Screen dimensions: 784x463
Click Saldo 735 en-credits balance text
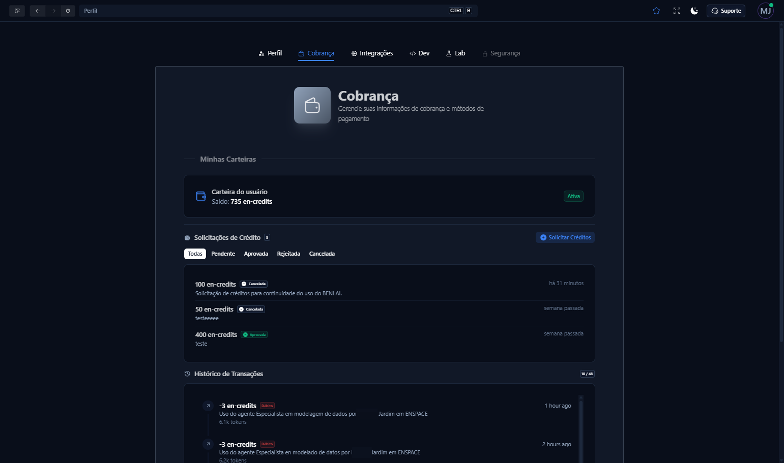click(x=242, y=202)
